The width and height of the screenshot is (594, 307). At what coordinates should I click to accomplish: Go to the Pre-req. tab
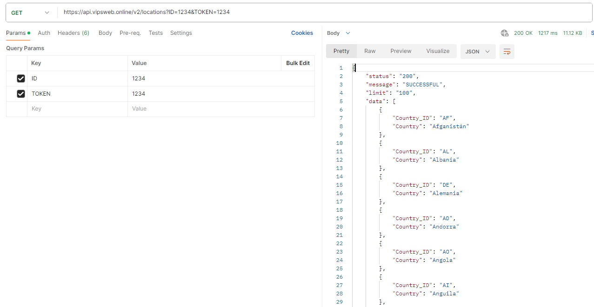pos(130,33)
